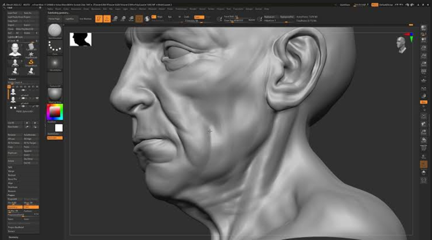Viewport: 432px width, 240px height.
Task: Select the Move transform icon
Action: coord(115,19)
